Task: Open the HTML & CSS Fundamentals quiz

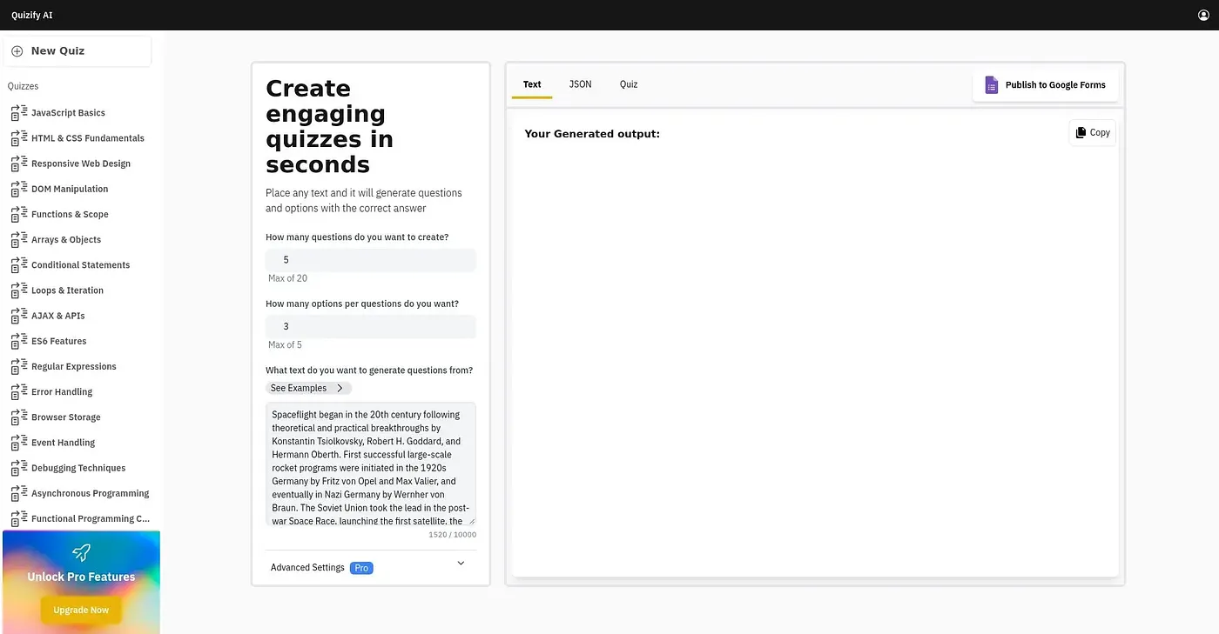Action: click(88, 138)
